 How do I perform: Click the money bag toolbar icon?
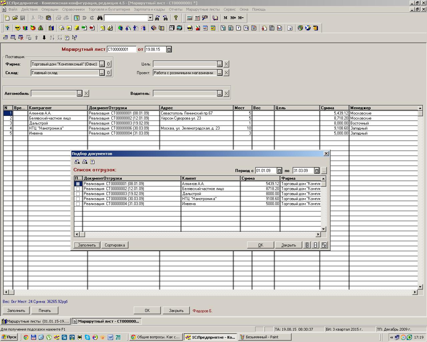pyautogui.click(x=40, y=28)
